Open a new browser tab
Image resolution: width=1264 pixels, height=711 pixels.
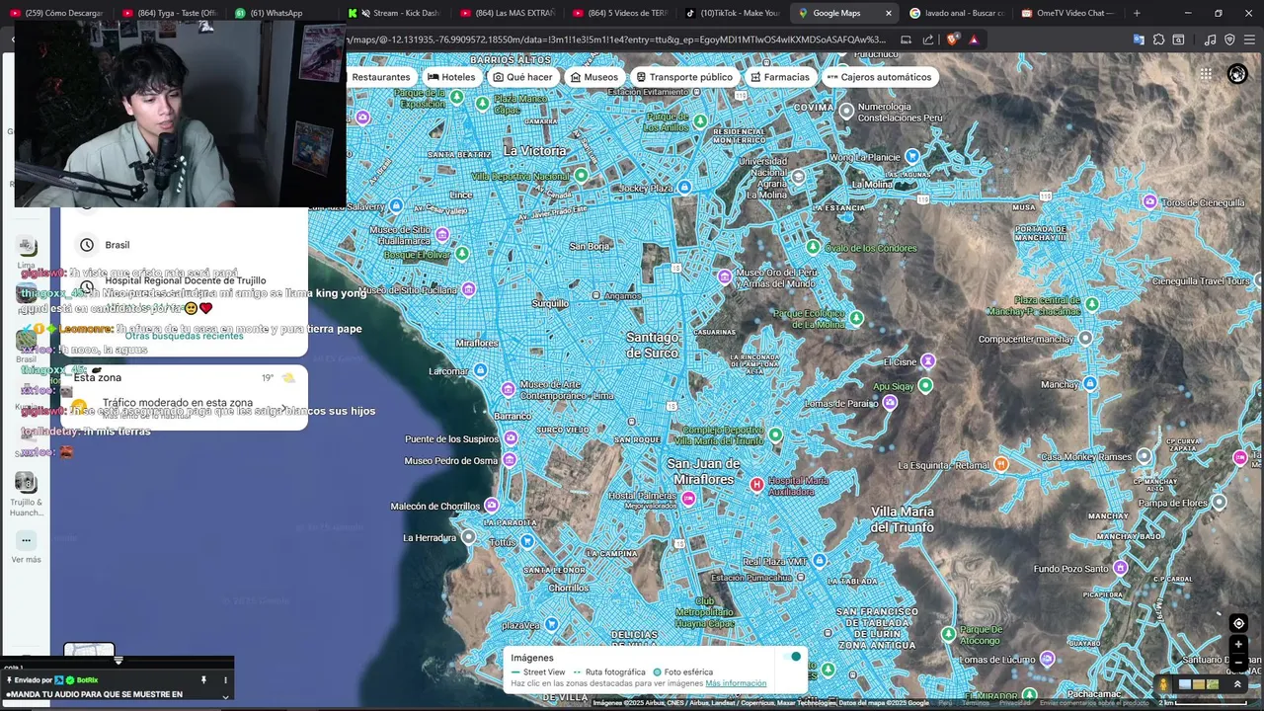click(1137, 13)
